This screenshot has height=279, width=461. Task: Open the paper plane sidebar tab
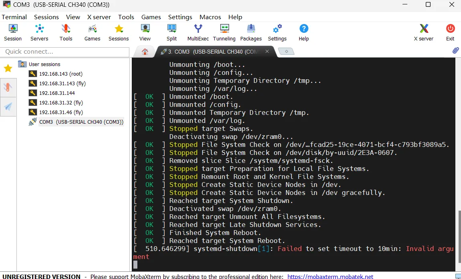click(8, 106)
